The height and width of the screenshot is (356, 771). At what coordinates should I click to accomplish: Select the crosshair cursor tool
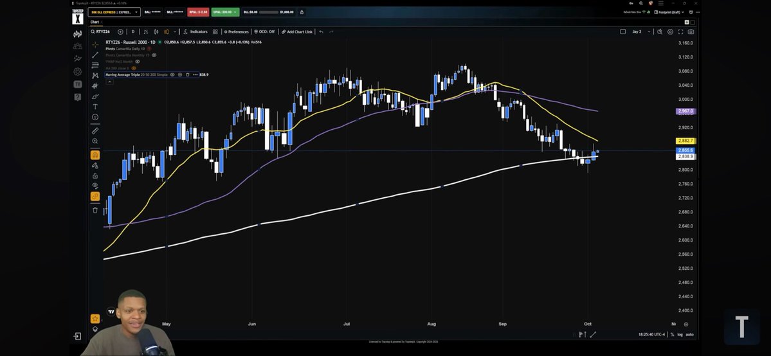tap(95, 45)
